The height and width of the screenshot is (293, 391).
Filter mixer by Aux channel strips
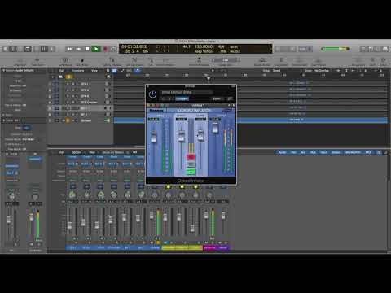(303, 152)
